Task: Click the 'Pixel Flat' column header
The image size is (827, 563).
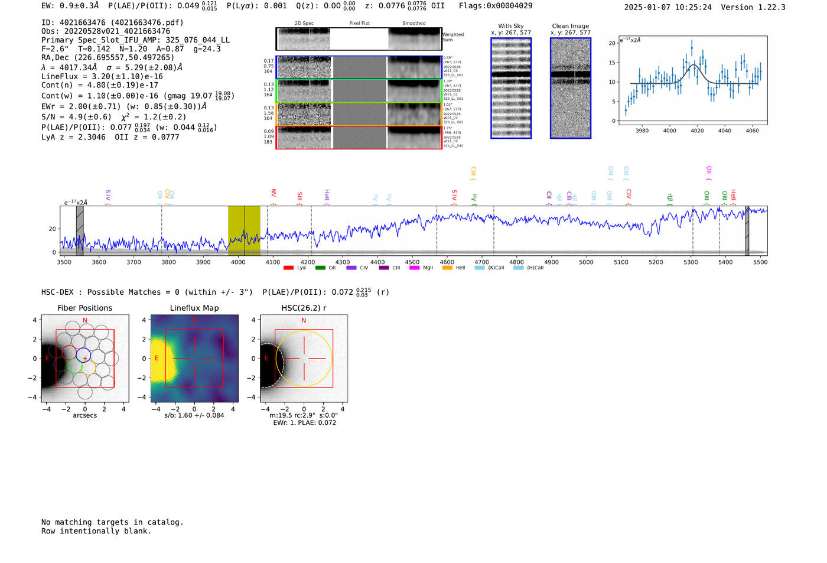Action: [x=359, y=24]
